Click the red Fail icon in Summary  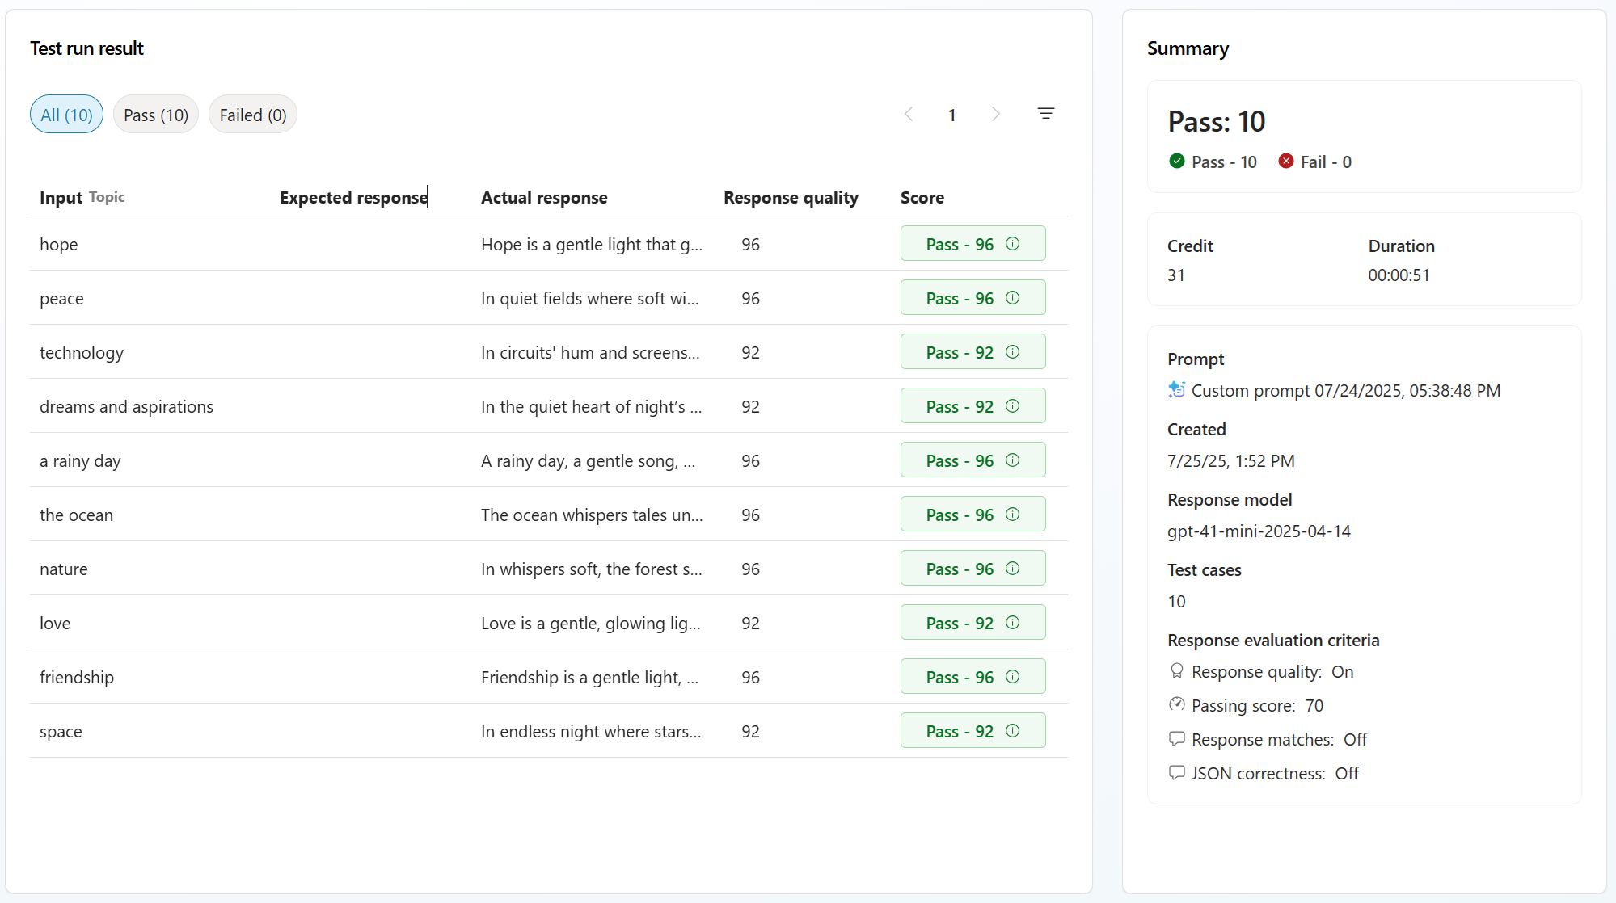pos(1285,161)
